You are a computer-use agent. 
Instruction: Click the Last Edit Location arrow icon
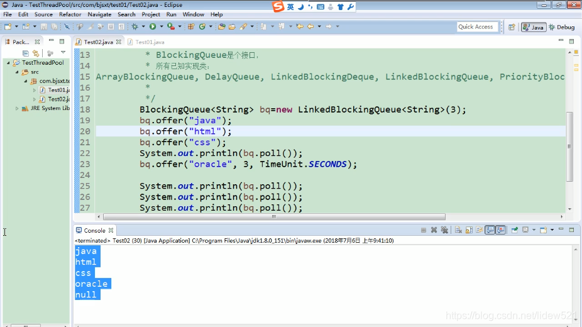300,26
